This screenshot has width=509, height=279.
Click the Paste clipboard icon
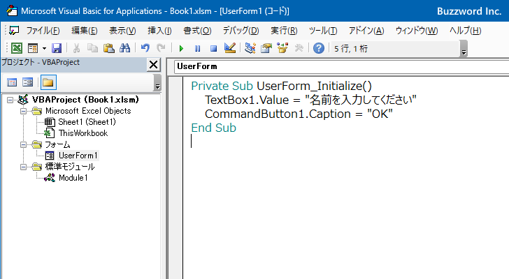pos(109,49)
